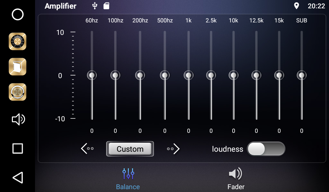Click the 1k band slider handle

click(189, 75)
